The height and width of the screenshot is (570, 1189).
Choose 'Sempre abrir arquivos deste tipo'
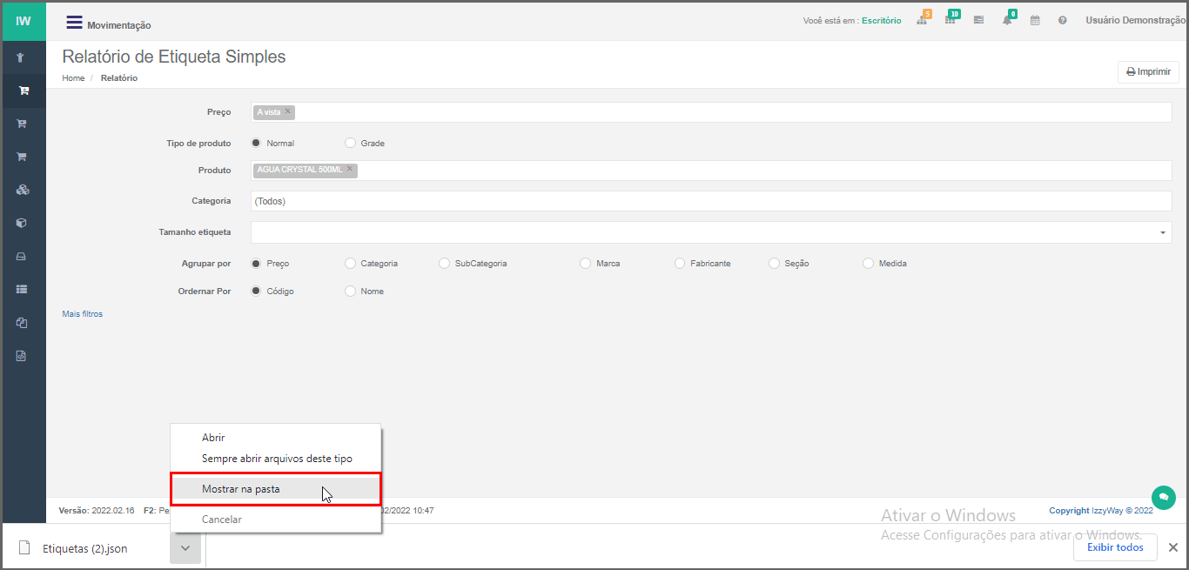275,459
